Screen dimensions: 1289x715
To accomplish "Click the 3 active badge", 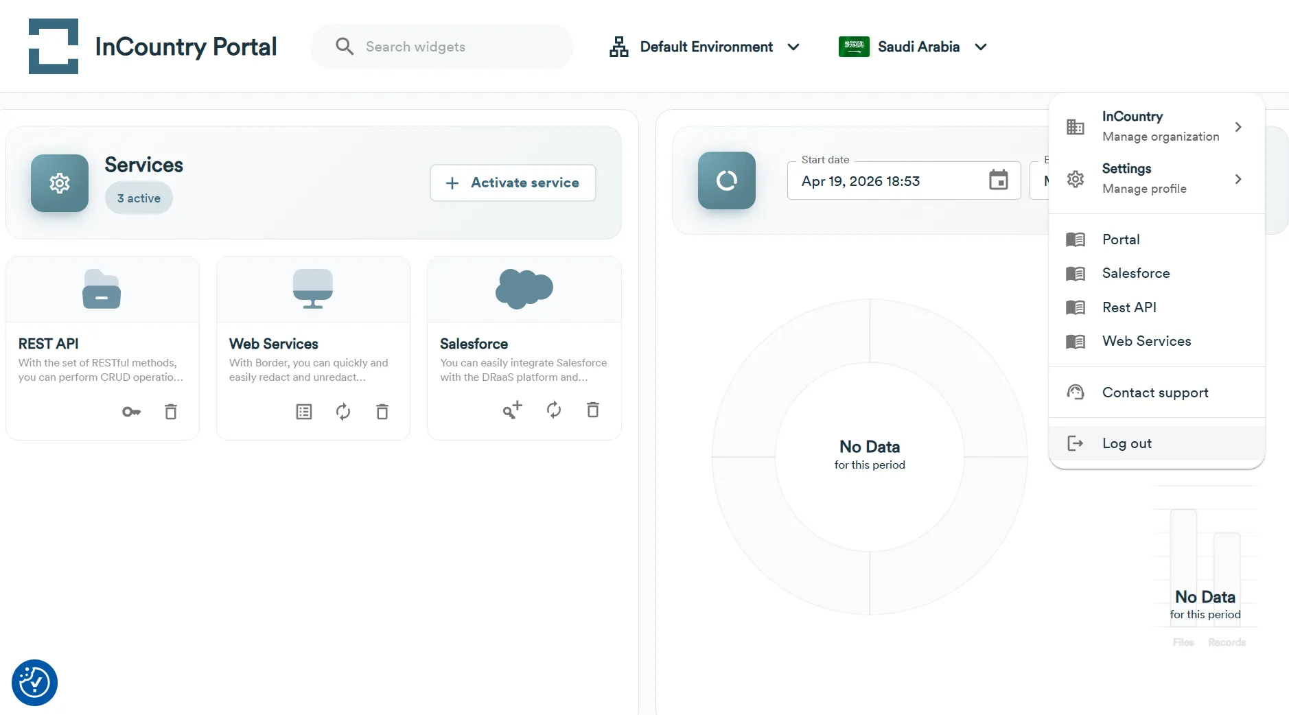I will [x=139, y=198].
